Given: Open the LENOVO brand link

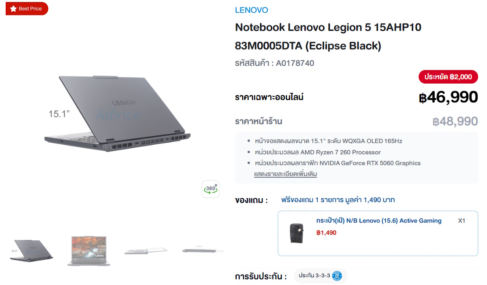Looking at the screenshot, I should pos(252,10).
